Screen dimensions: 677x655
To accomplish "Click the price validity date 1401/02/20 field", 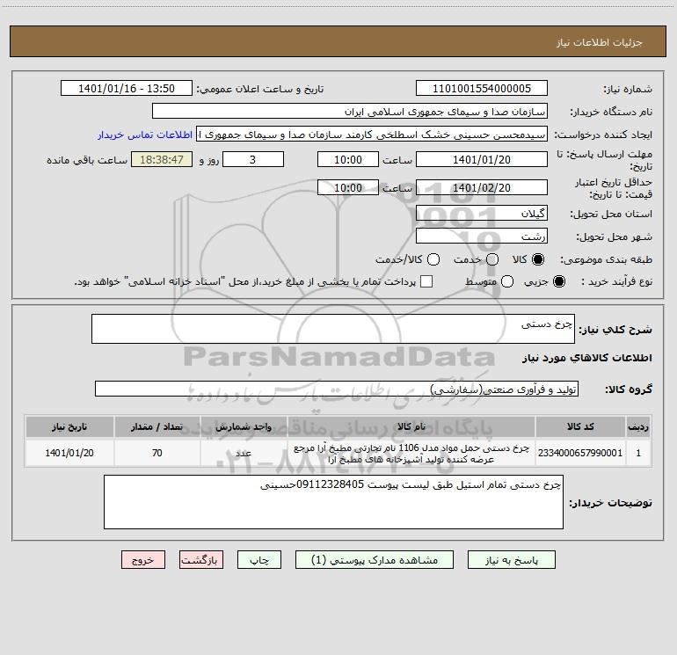I will click(482, 188).
